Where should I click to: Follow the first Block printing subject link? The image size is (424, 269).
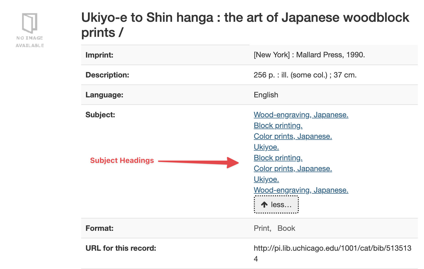pos(278,126)
